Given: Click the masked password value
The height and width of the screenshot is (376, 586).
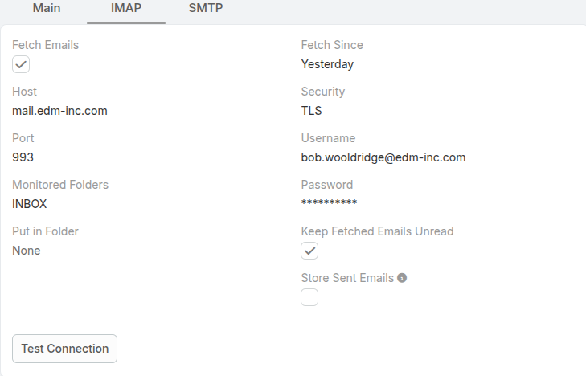Looking at the screenshot, I should coord(329,204).
